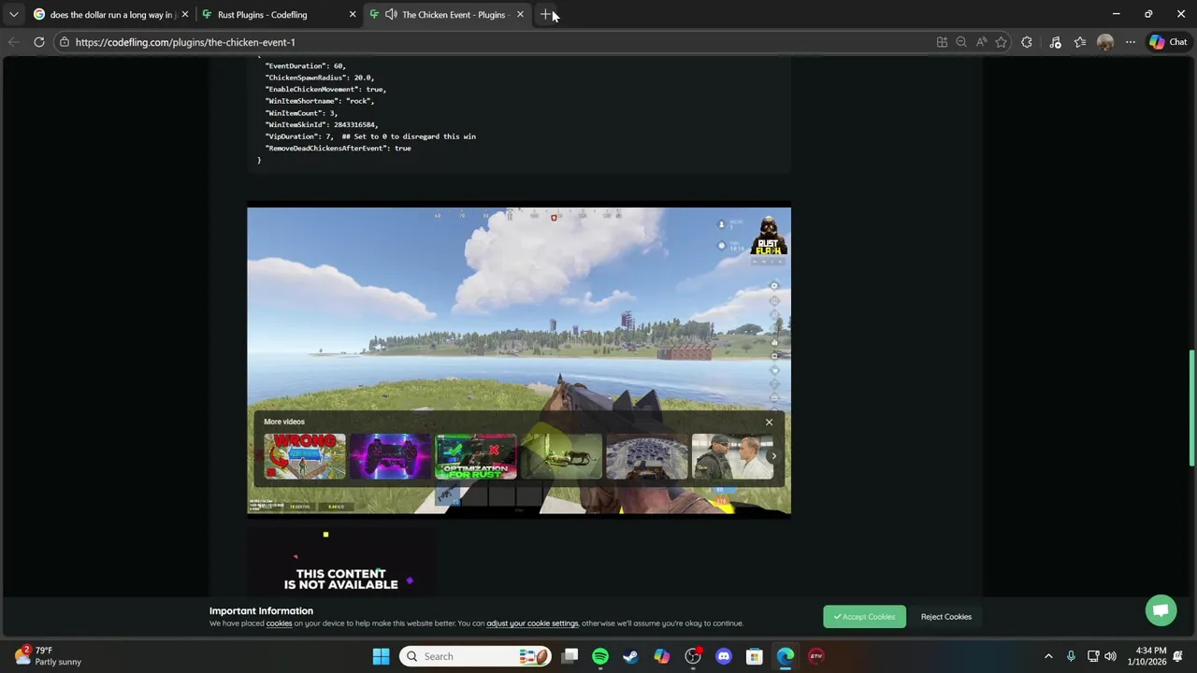Open the tiger animal video thumbnail
Image resolution: width=1197 pixels, height=673 pixels.
pos(561,456)
